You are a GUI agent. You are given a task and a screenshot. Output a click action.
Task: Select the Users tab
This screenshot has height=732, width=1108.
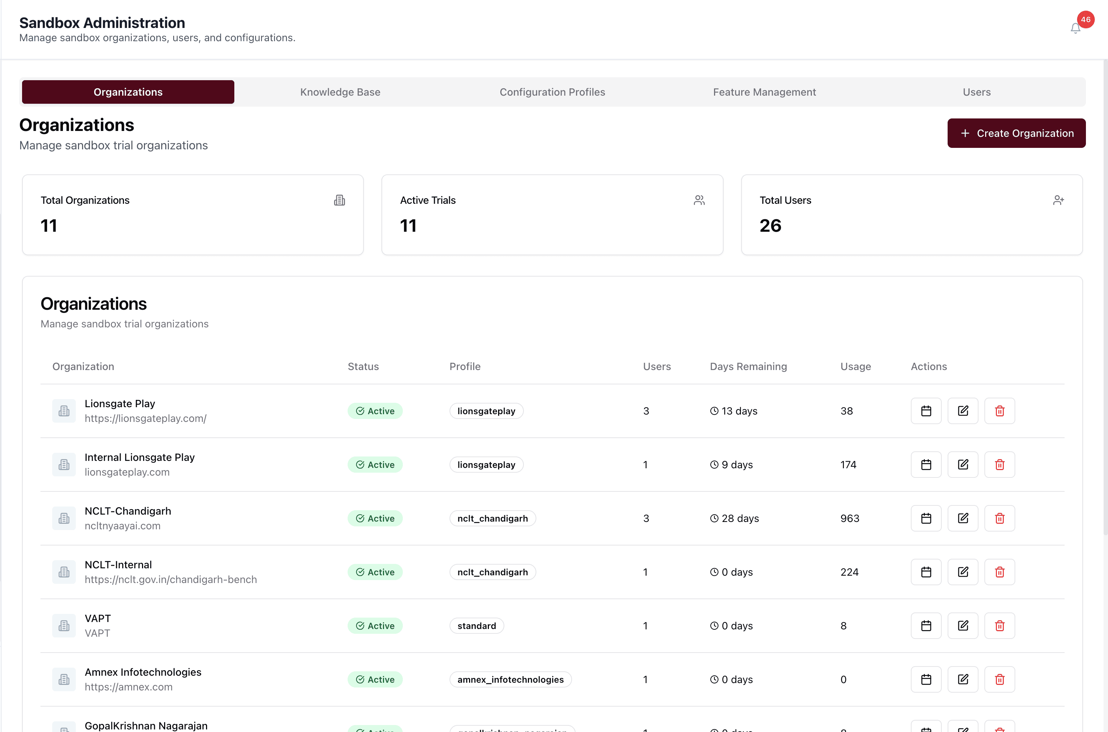(976, 92)
